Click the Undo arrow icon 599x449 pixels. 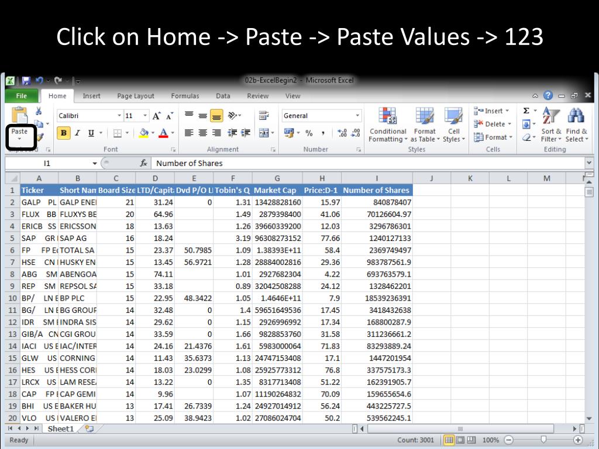click(x=39, y=81)
